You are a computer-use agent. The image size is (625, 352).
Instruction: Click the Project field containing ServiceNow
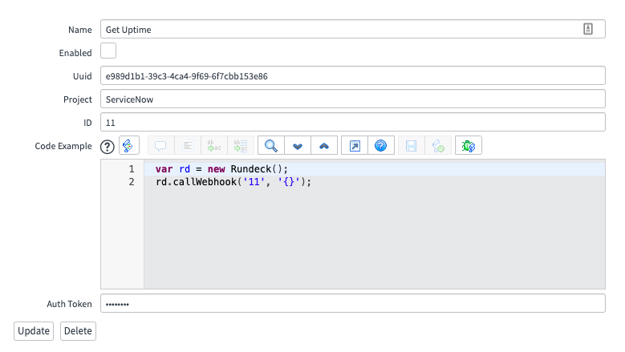(x=353, y=99)
